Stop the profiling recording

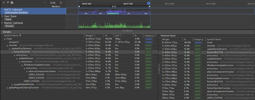[x=4, y=3]
